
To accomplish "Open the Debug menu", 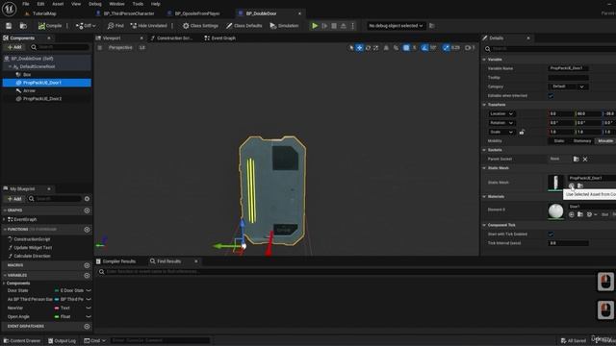I will (94, 4).
